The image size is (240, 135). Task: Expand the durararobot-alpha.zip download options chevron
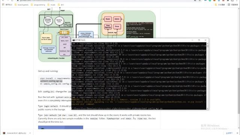point(30,133)
